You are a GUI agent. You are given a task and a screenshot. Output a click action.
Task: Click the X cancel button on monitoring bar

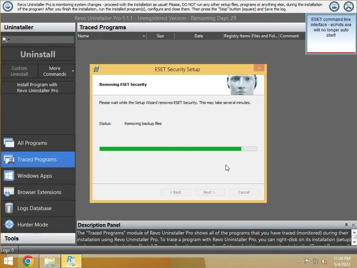coord(349,6)
